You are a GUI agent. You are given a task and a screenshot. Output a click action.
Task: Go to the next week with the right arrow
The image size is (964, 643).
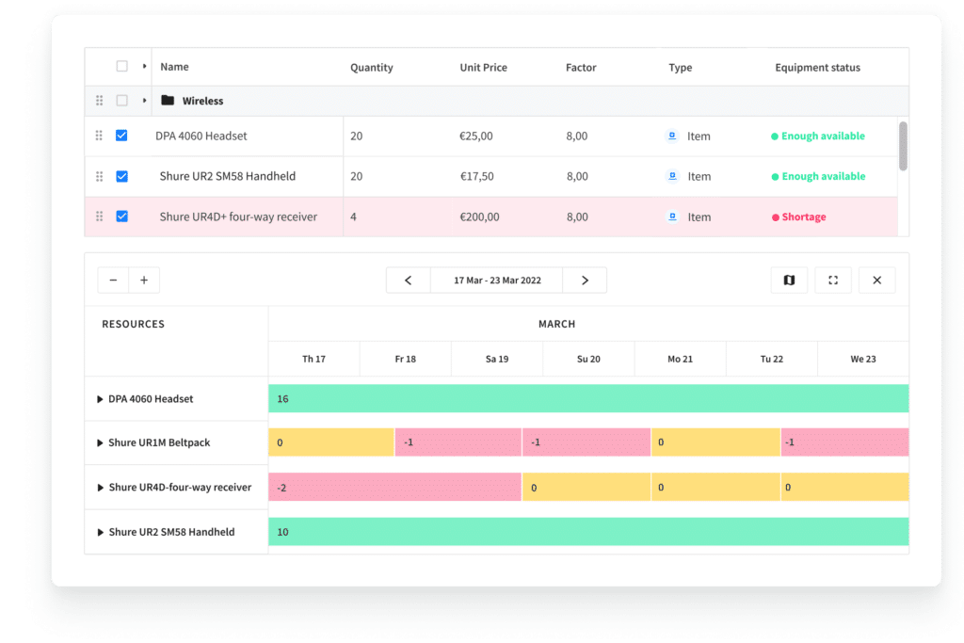pyautogui.click(x=585, y=280)
